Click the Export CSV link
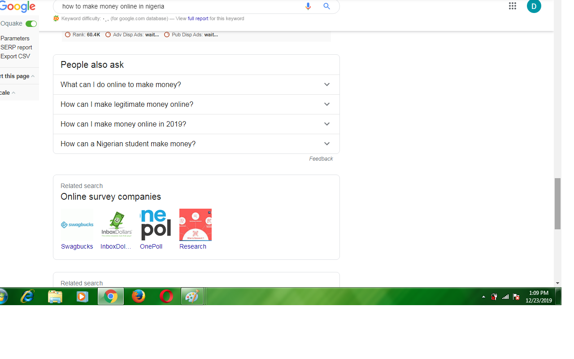The image size is (574, 359). click(15, 56)
